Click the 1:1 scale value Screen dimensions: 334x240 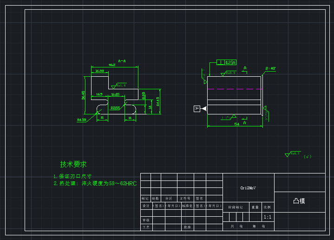coord(268,217)
